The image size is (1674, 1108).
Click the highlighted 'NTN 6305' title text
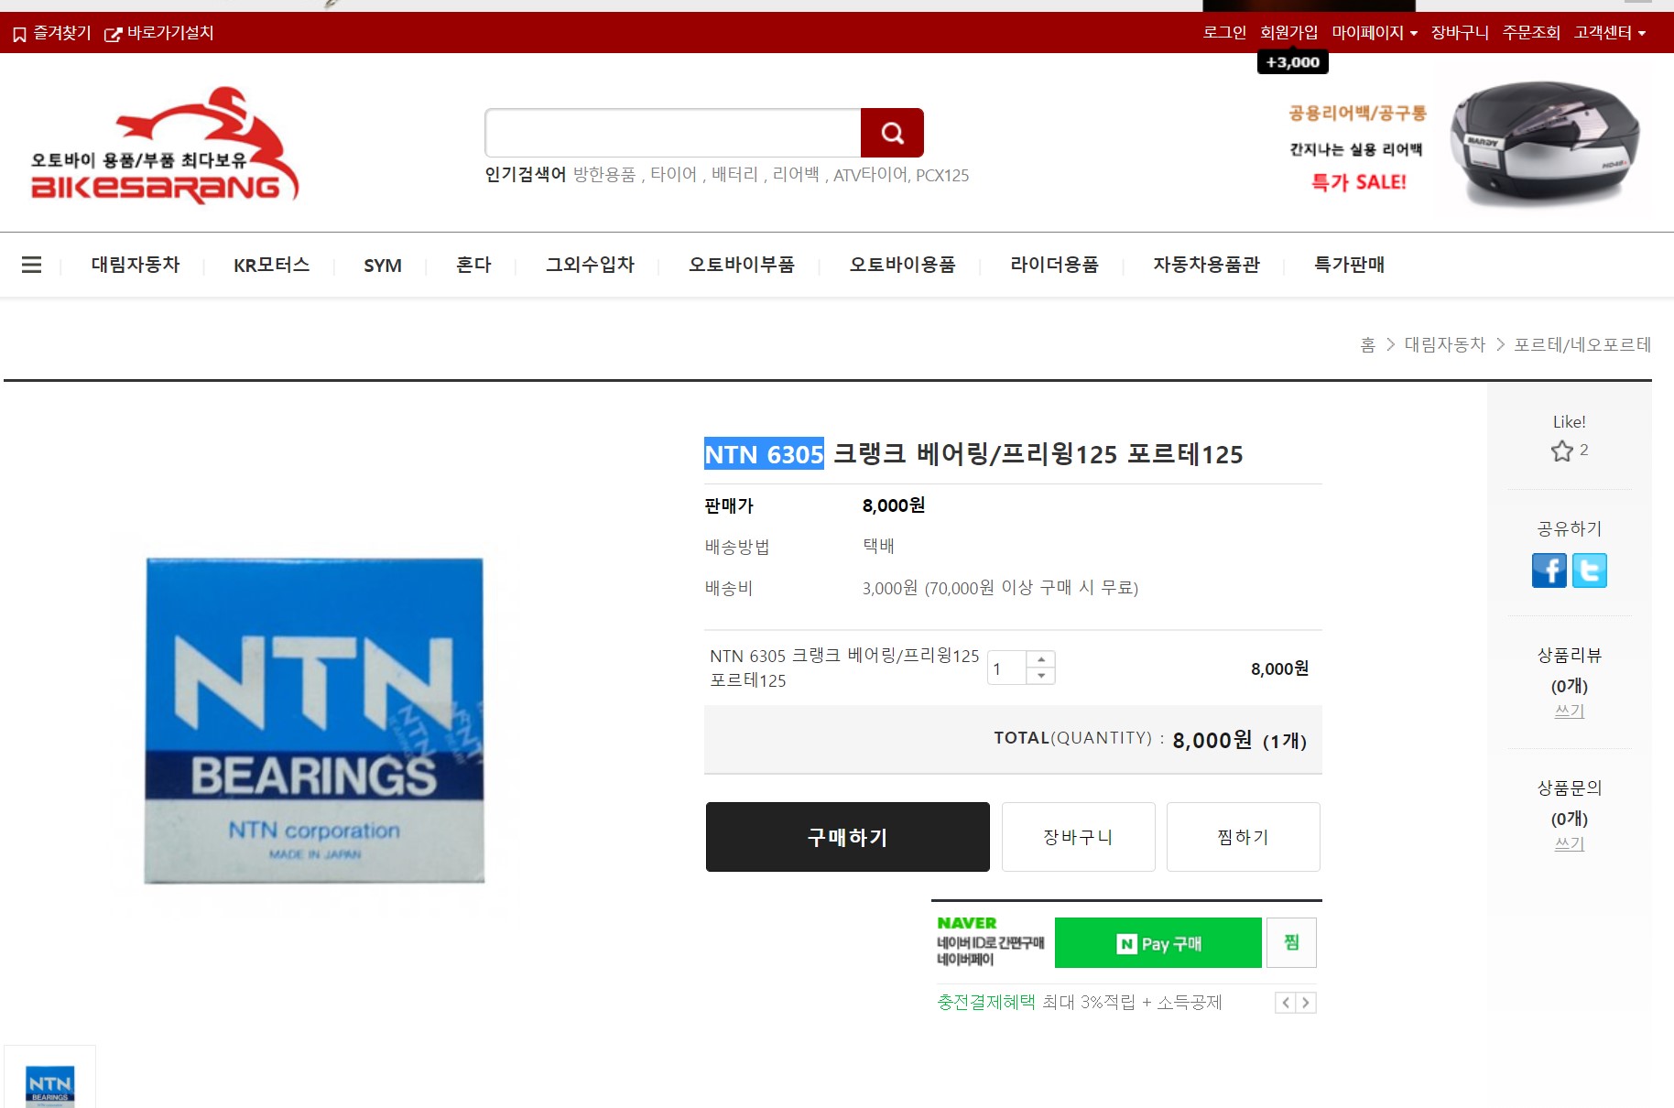click(764, 454)
